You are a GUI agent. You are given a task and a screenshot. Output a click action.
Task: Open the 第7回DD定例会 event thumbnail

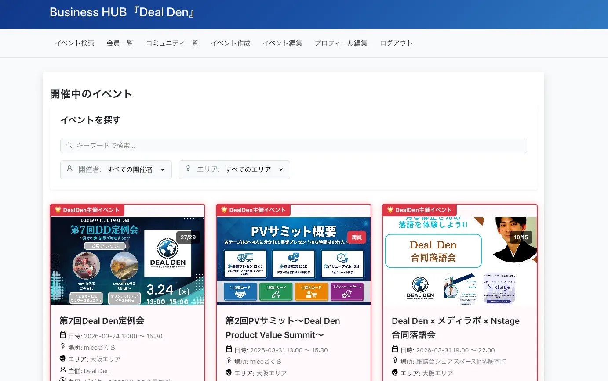point(127,261)
